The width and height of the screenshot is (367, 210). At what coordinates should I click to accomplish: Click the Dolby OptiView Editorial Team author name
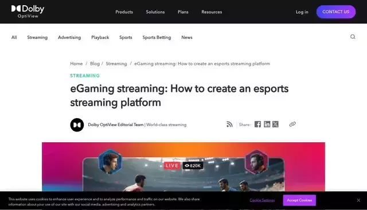[116, 125]
